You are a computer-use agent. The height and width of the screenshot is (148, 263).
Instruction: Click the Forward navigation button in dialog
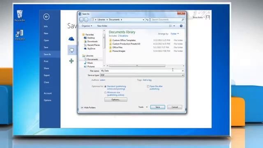[86, 20]
